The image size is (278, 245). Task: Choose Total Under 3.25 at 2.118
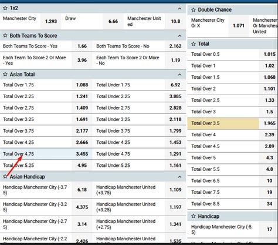point(175,119)
